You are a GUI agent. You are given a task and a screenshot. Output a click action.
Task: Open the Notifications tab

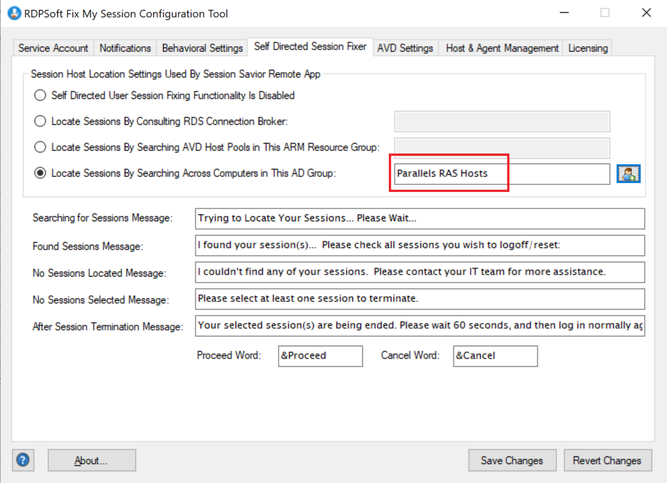[125, 48]
